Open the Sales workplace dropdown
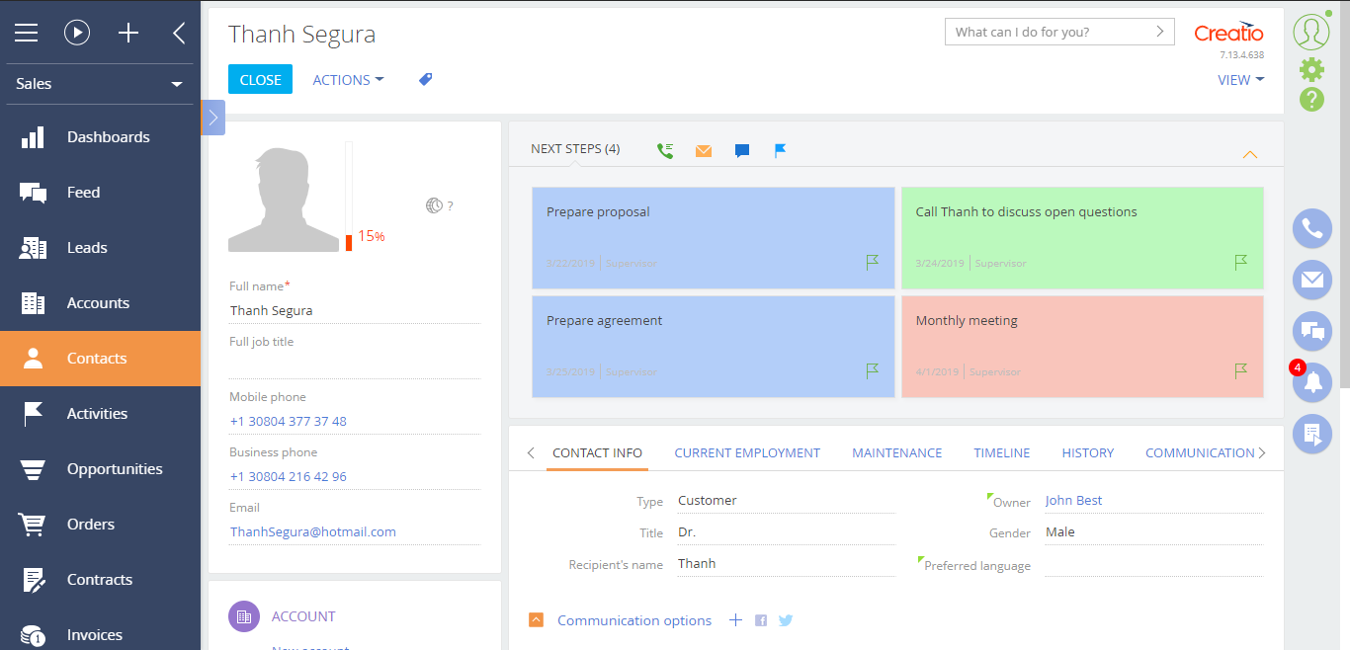1350x650 pixels. tap(100, 84)
